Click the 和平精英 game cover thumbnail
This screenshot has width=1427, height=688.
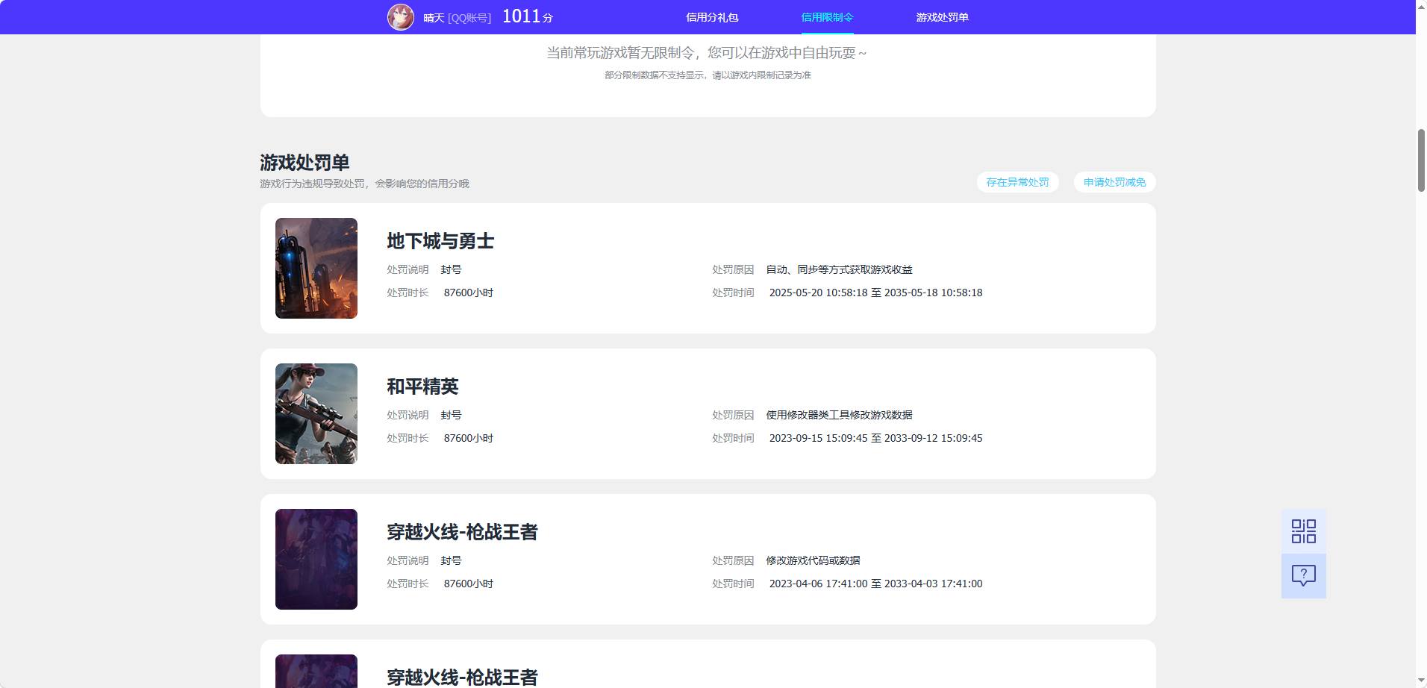(x=316, y=413)
